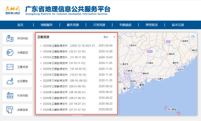Screen dimensions: 201x121
Task: Open 服务资源 menu item
Action: coord(73,25)
